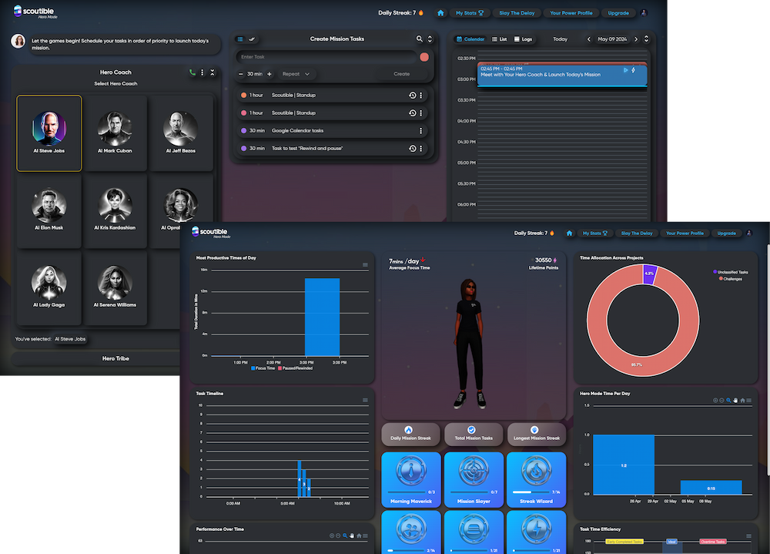Image resolution: width=770 pixels, height=554 pixels.
Task: Toggle Challenges legend in donut chart
Action: pyautogui.click(x=731, y=279)
